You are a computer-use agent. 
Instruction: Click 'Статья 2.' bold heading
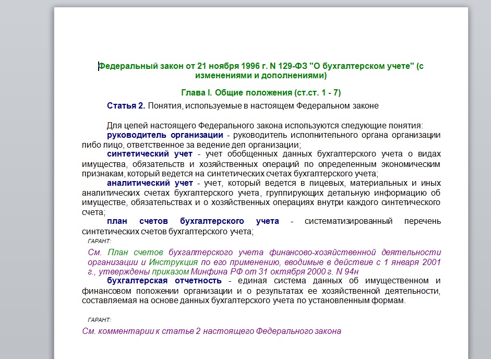[x=126, y=106]
